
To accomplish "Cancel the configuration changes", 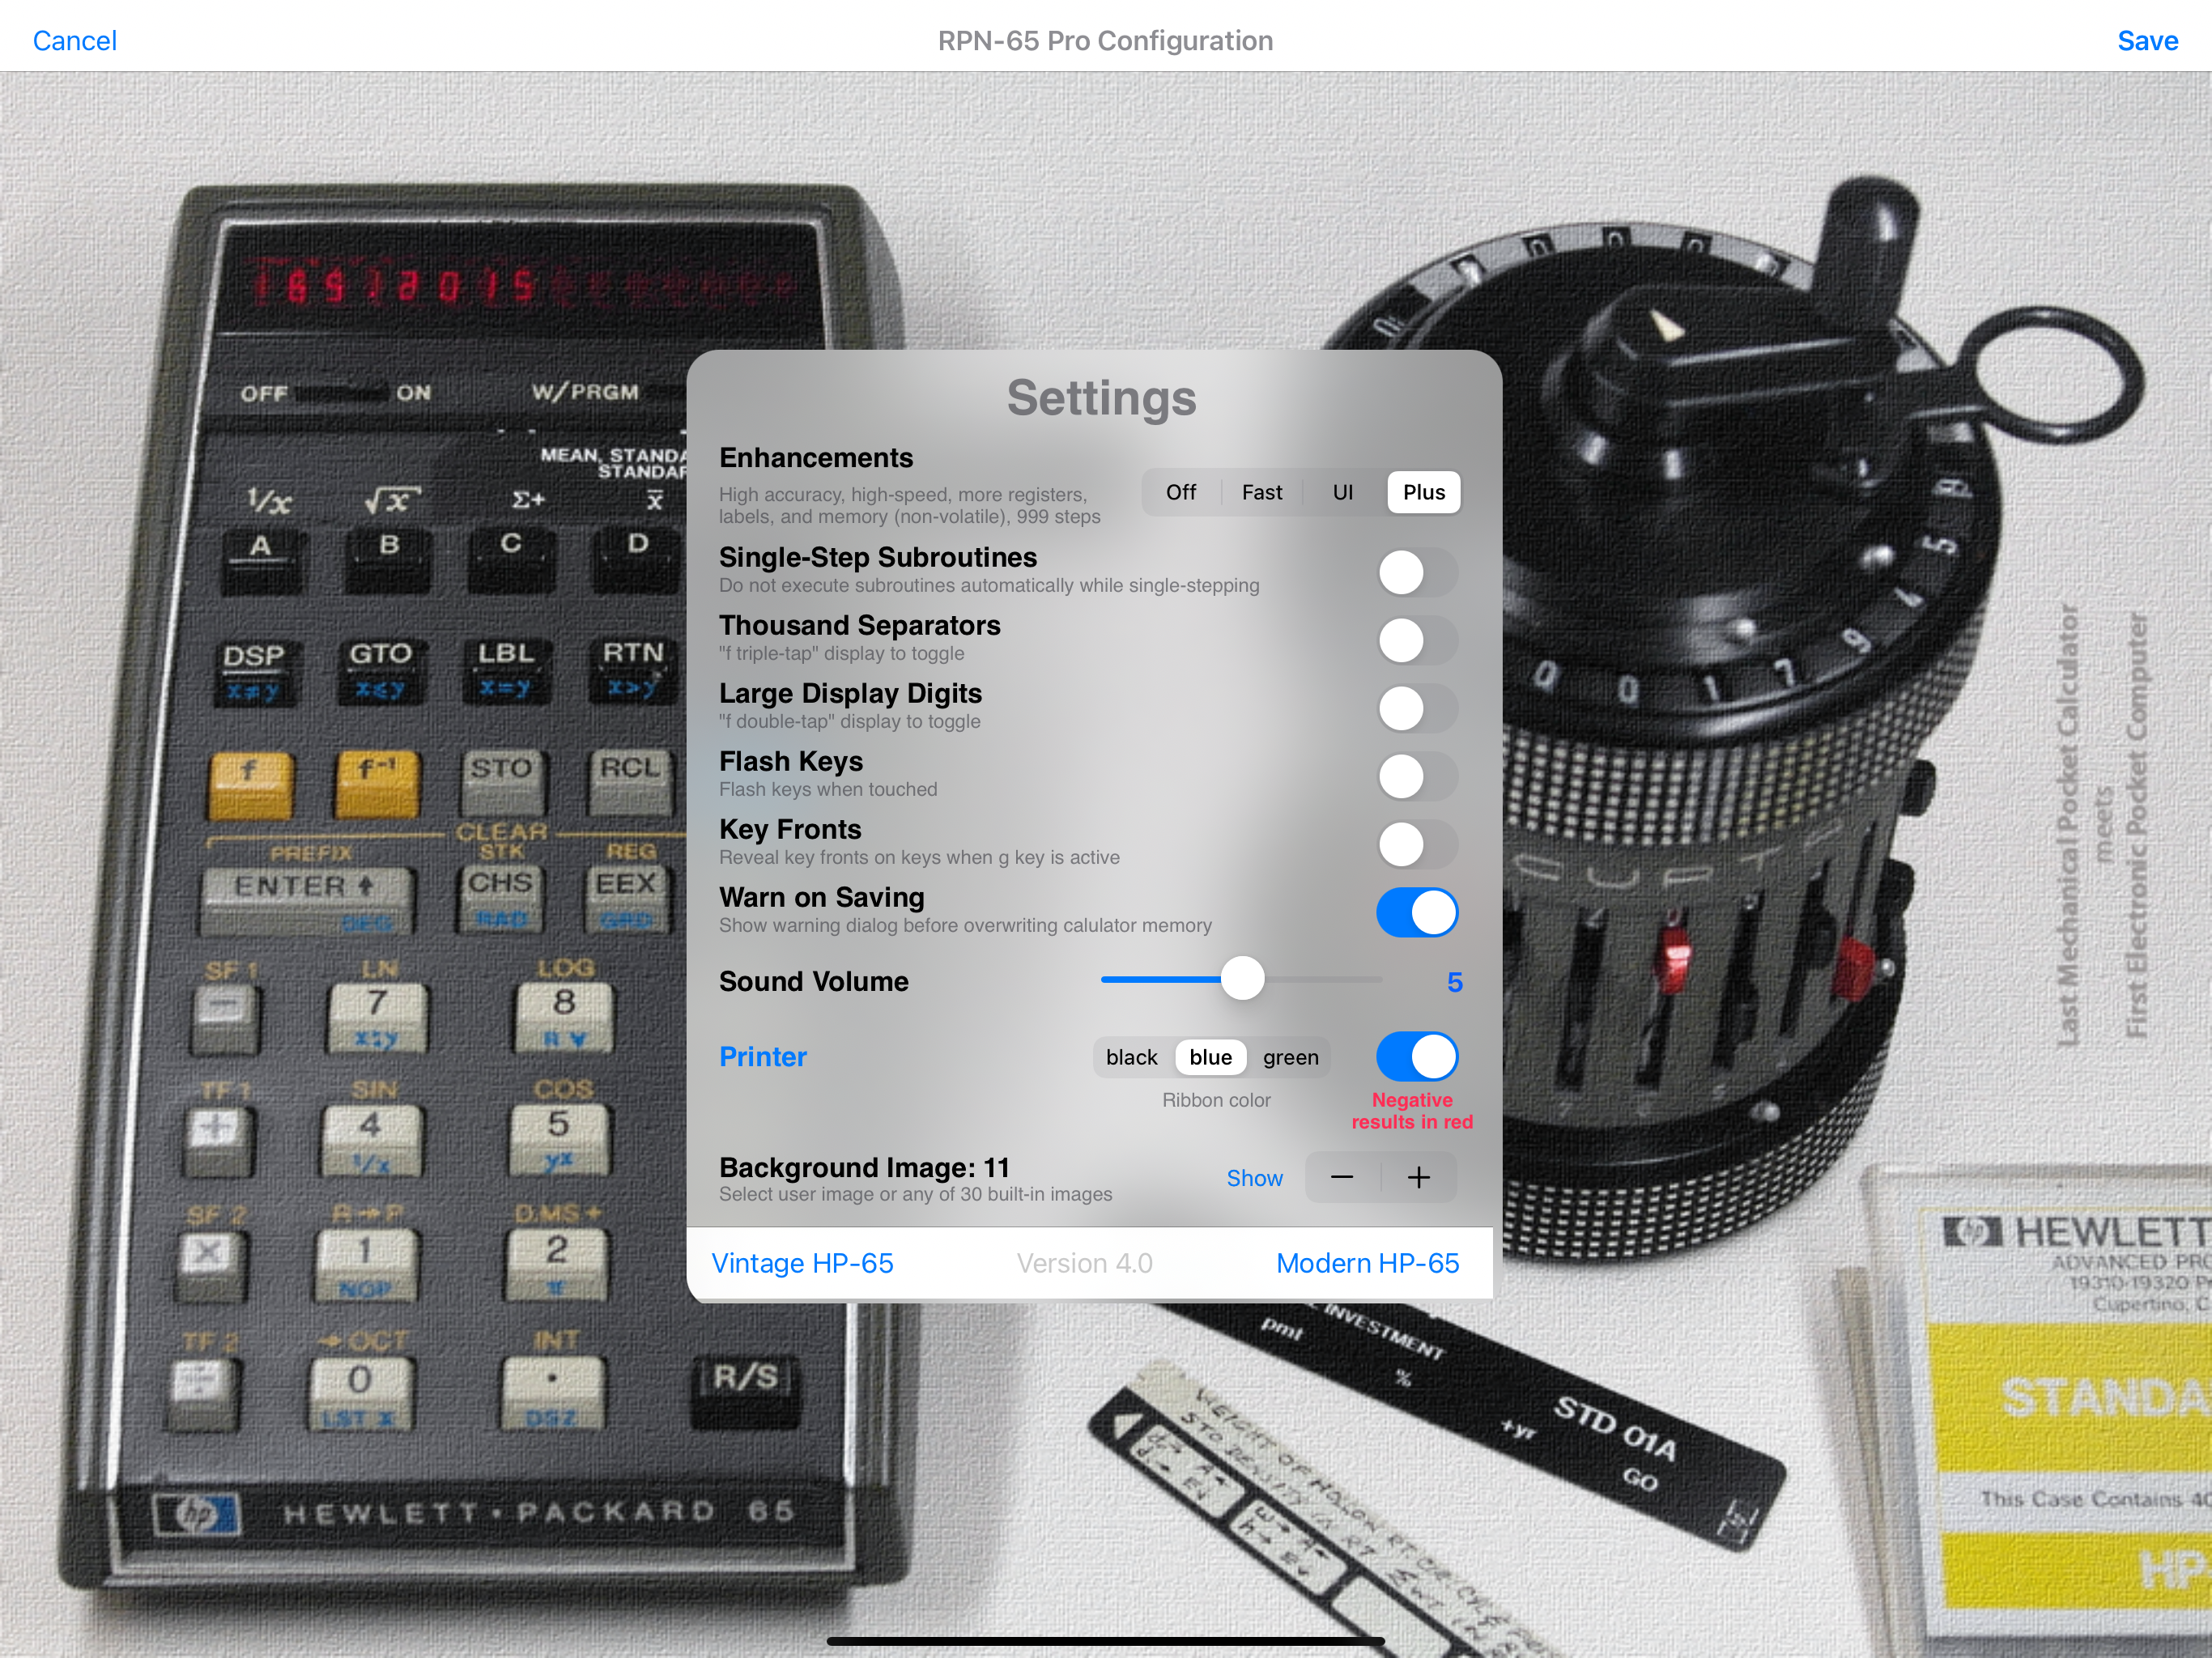I will tap(75, 40).
